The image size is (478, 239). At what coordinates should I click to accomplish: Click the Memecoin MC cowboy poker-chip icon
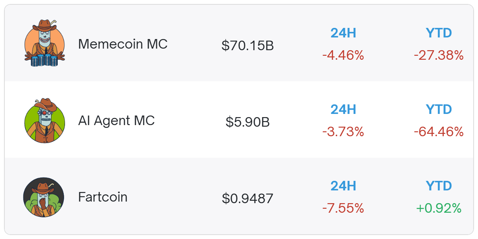click(x=44, y=43)
